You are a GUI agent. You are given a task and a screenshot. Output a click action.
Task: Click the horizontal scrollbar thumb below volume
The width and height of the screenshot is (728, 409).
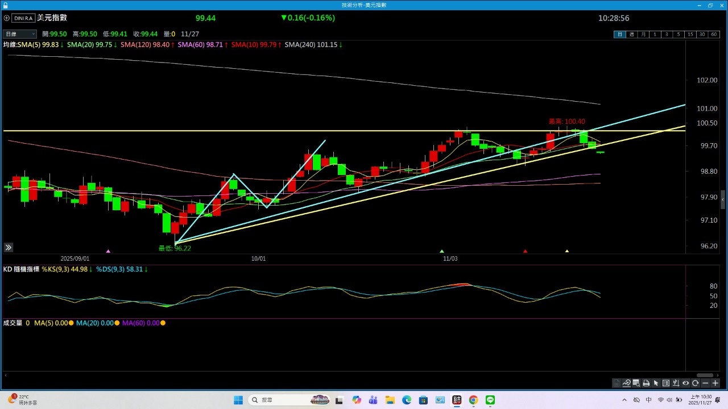coord(705,375)
